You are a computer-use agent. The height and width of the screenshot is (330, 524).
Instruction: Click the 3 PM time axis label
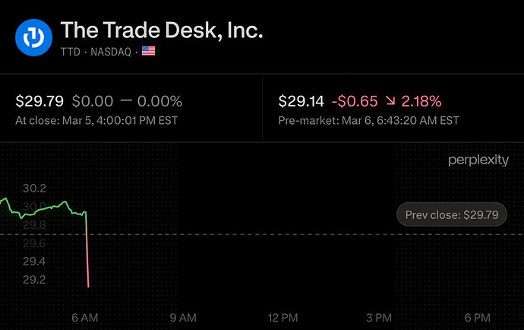(x=378, y=316)
